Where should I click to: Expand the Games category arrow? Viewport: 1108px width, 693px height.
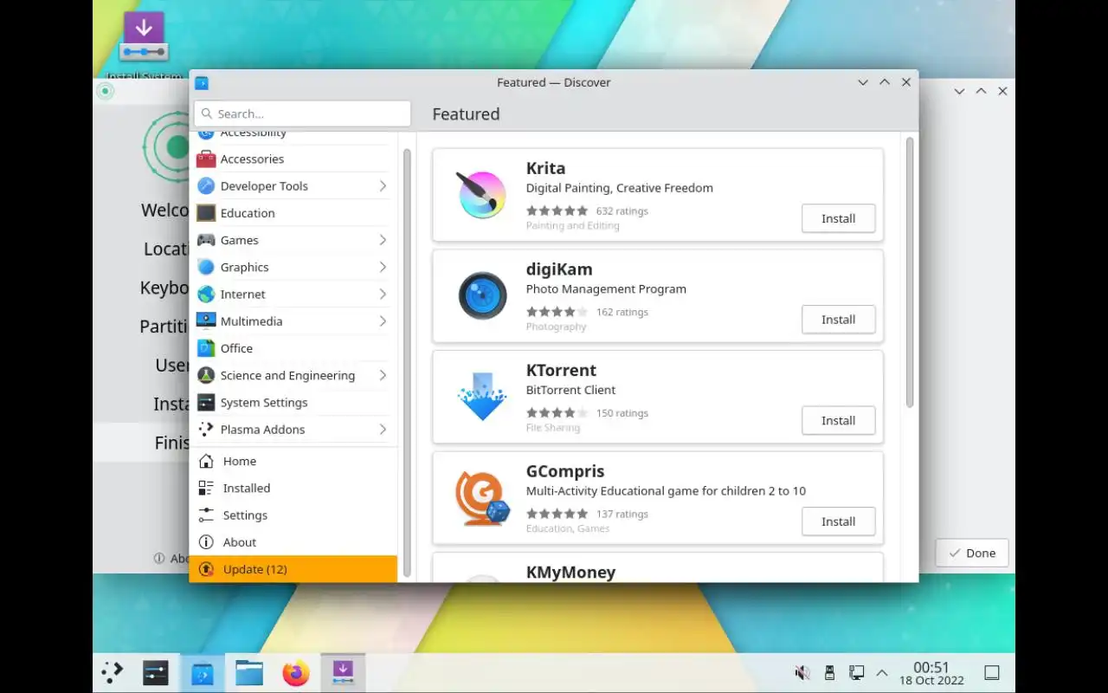point(383,240)
